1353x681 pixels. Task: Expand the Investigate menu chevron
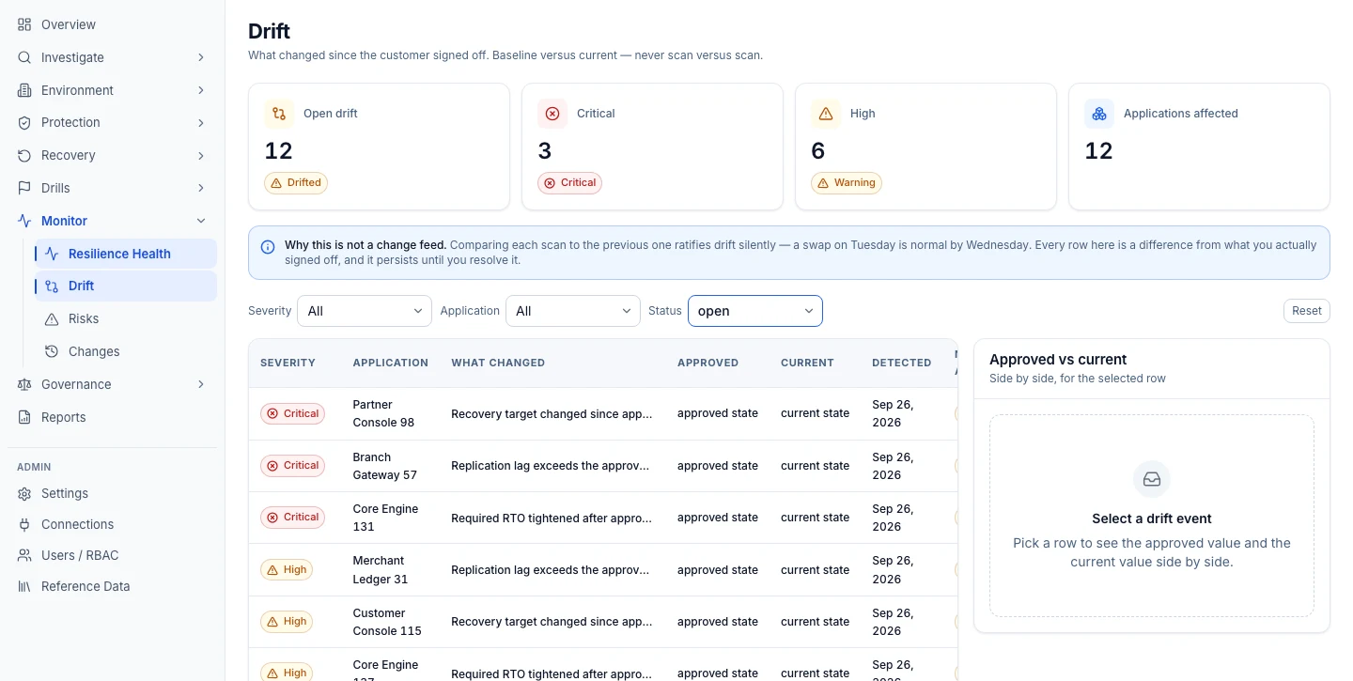(201, 57)
